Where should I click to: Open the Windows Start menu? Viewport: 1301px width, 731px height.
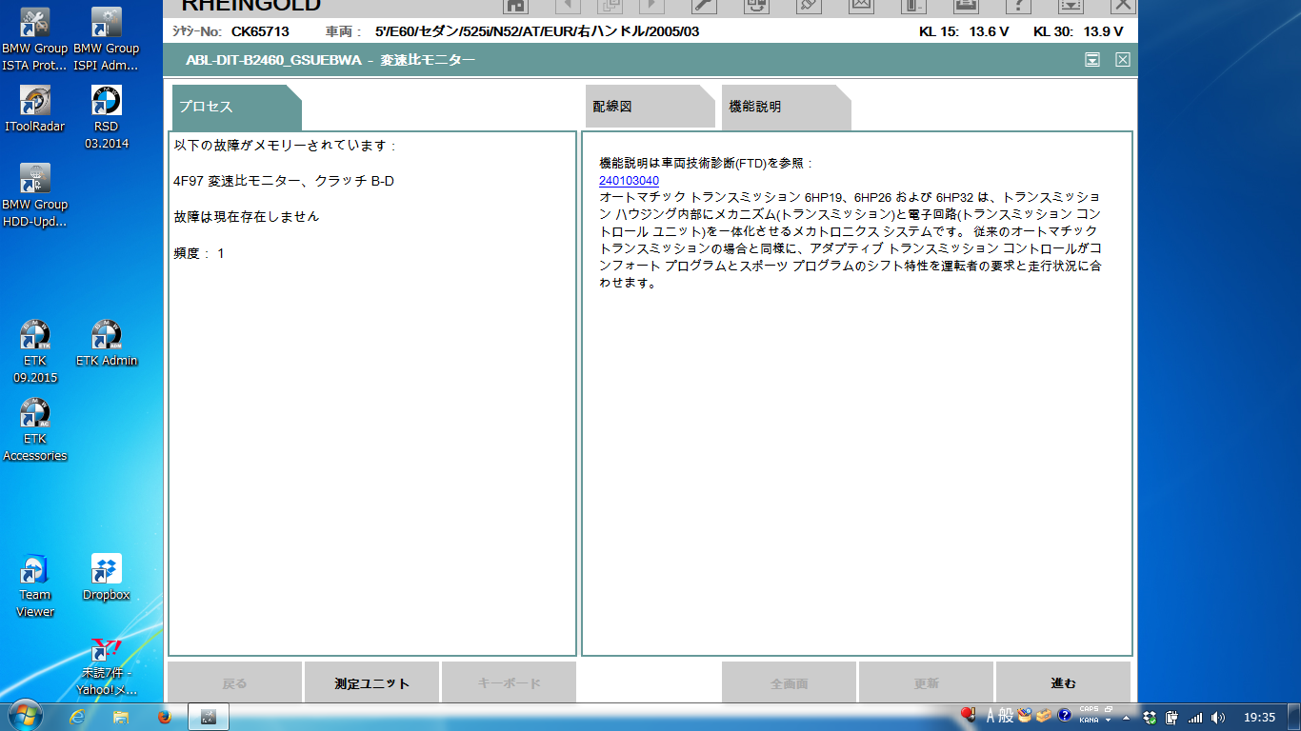click(x=24, y=717)
